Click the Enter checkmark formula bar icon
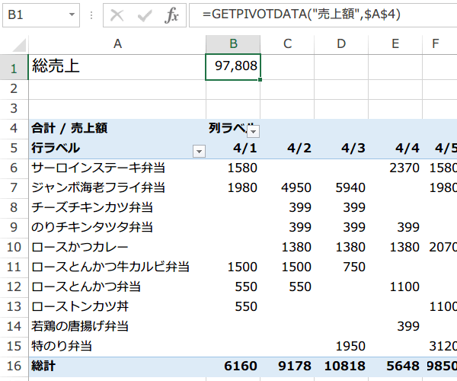Viewport: 457px width, 381px height. tap(145, 15)
